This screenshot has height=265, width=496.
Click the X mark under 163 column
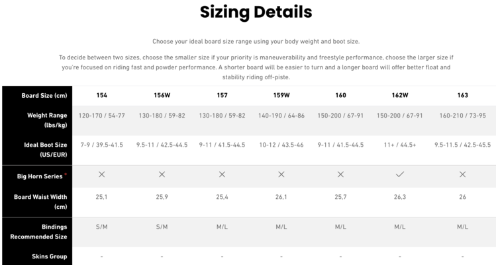pos(462,174)
